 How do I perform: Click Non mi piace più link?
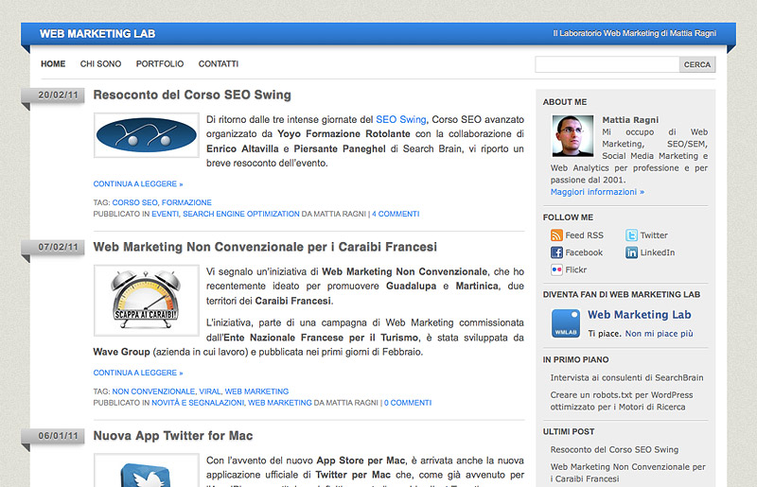click(x=659, y=334)
